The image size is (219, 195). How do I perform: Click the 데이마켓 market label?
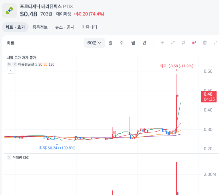[x=64, y=14]
